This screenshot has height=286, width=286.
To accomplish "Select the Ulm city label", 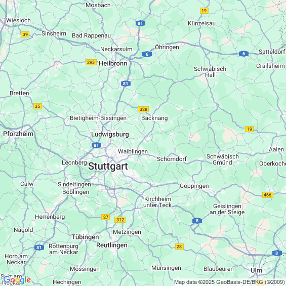I will point(256,270).
